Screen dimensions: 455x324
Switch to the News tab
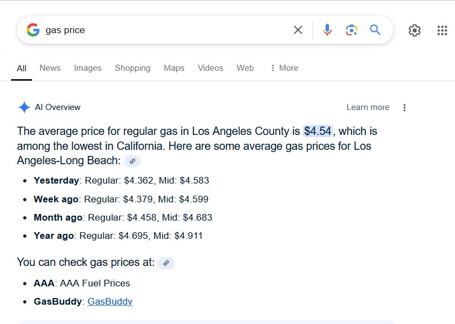pos(50,68)
